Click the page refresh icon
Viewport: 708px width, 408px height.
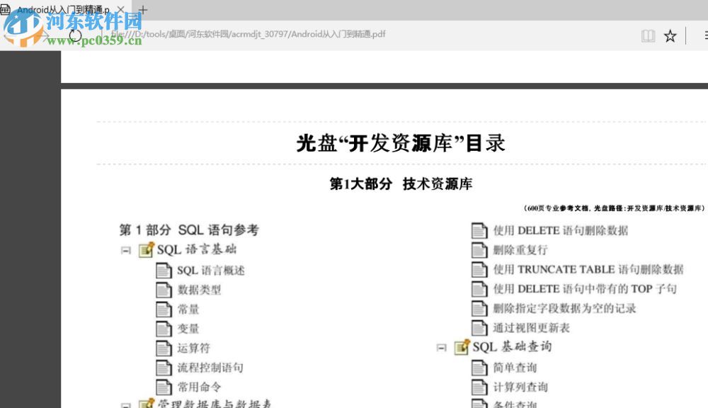(x=74, y=35)
